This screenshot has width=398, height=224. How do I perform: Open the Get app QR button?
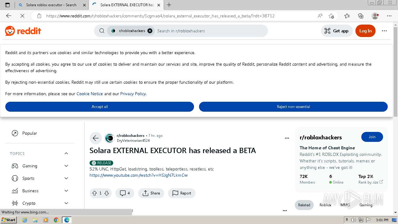click(336, 31)
